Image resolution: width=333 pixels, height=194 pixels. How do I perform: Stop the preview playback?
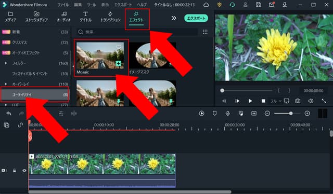coord(263,101)
